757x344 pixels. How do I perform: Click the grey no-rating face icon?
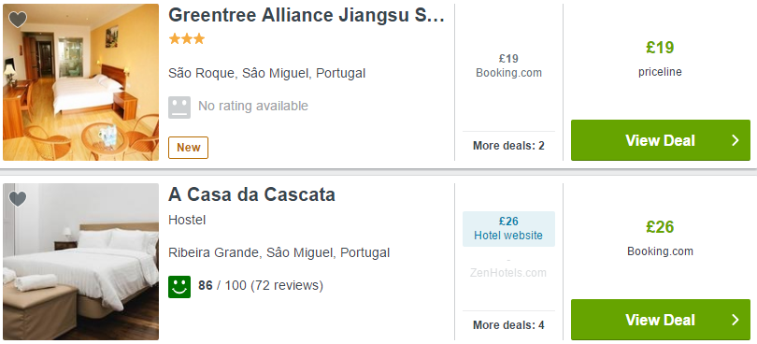pyautogui.click(x=179, y=107)
